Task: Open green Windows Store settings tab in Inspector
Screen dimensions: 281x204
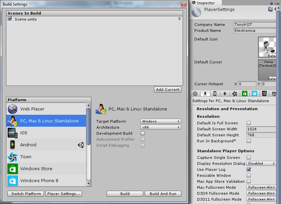Action: [244, 93]
